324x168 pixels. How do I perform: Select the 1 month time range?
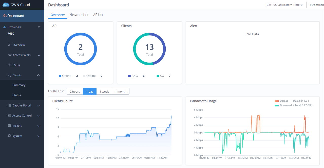tap(121, 91)
